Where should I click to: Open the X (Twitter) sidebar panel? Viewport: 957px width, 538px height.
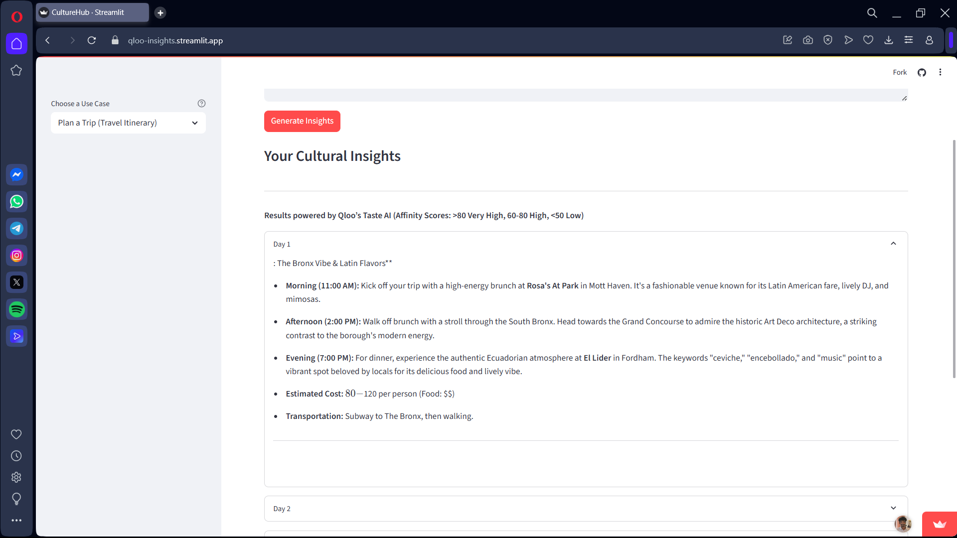pyautogui.click(x=16, y=282)
